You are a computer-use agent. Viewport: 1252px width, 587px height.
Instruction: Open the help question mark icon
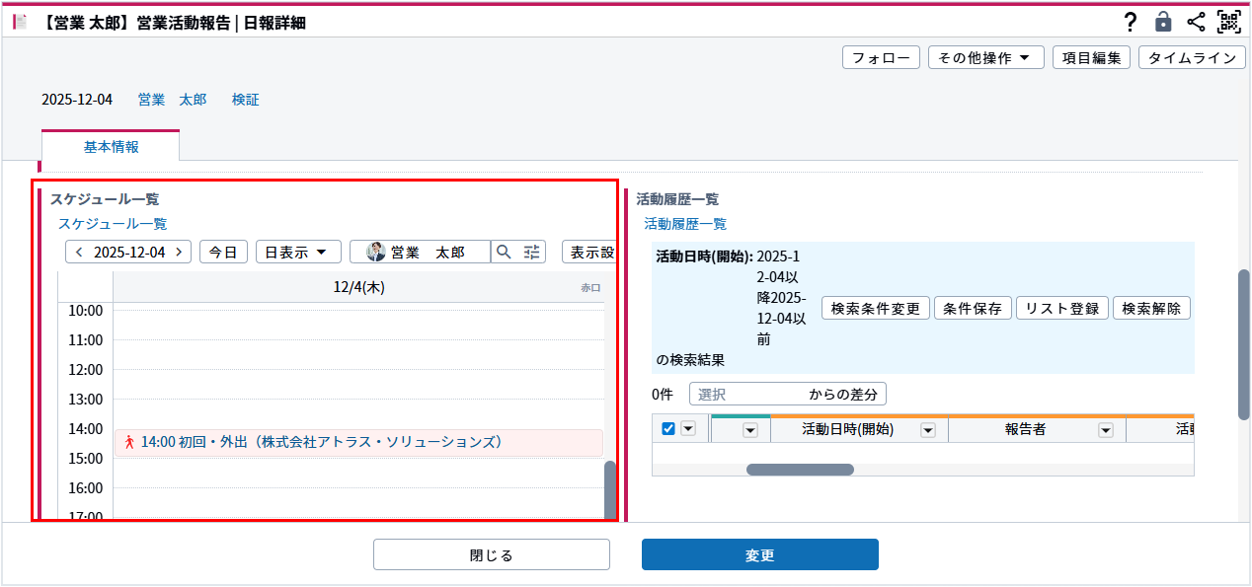coord(1131,22)
